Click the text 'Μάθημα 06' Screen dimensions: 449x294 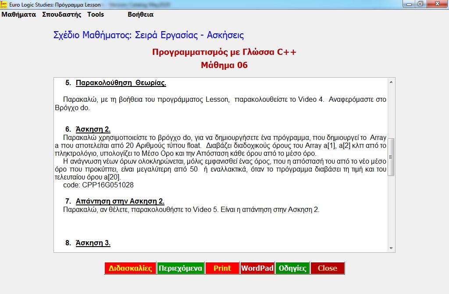coord(224,65)
